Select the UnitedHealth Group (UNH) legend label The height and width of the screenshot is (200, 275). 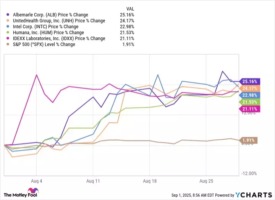pos(58,21)
